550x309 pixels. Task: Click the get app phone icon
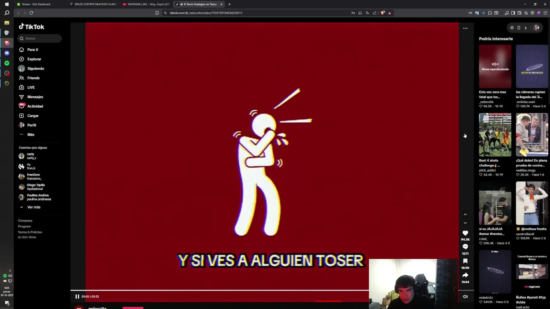pyautogui.click(x=519, y=28)
